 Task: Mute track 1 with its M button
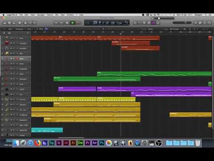click(11, 38)
